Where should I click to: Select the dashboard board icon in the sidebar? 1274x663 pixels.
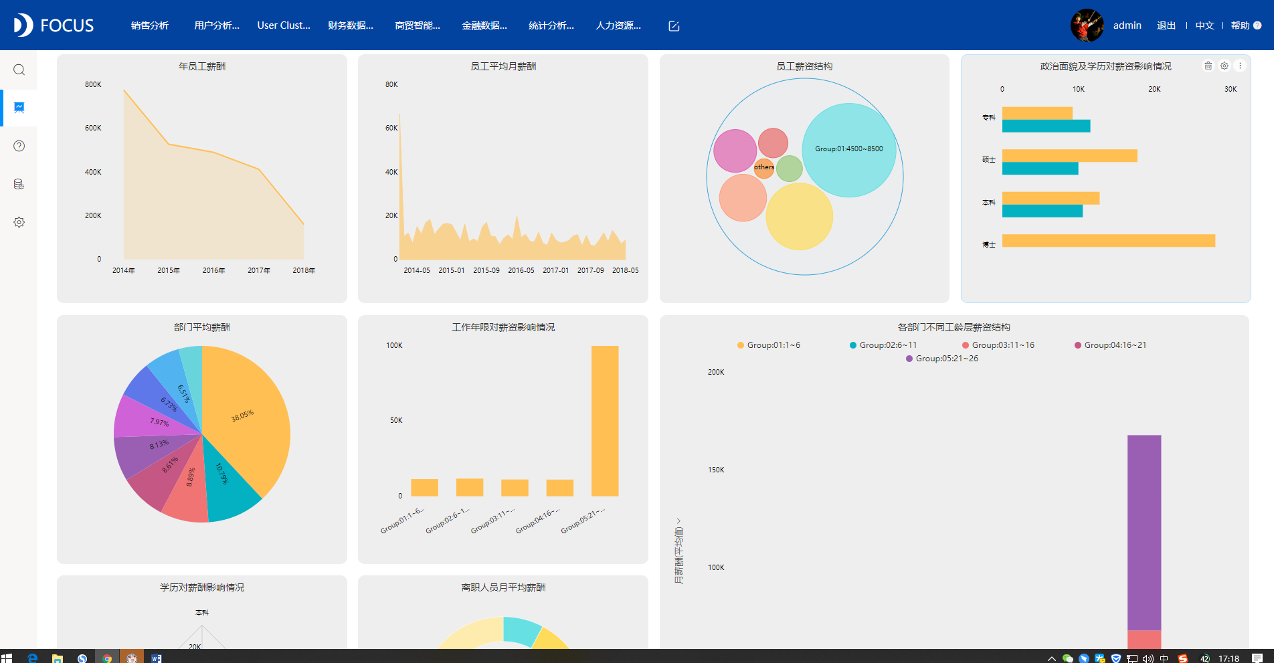19,108
